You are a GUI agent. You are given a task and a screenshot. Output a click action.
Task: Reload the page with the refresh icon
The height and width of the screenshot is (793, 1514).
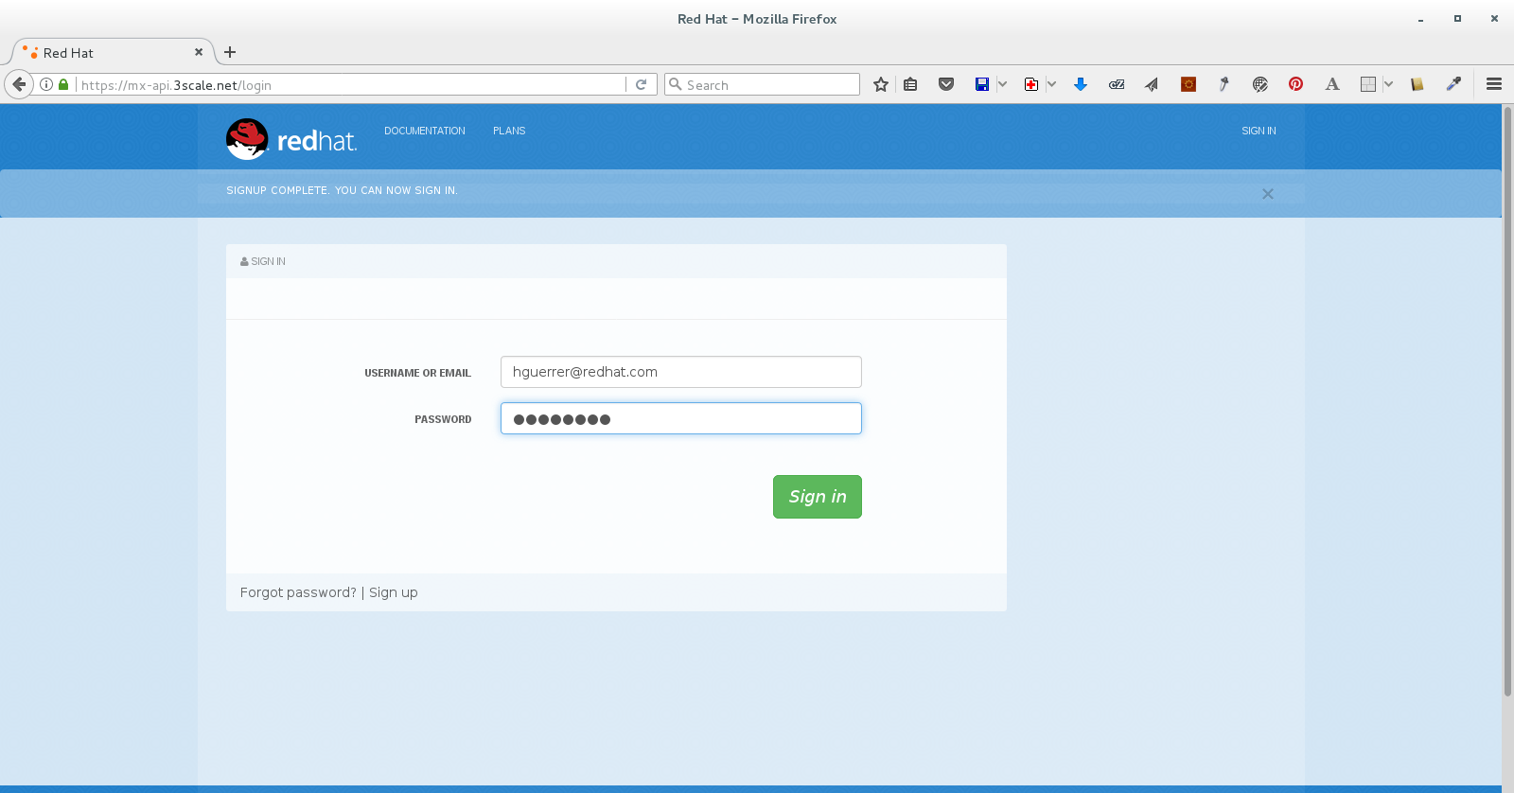[641, 84]
